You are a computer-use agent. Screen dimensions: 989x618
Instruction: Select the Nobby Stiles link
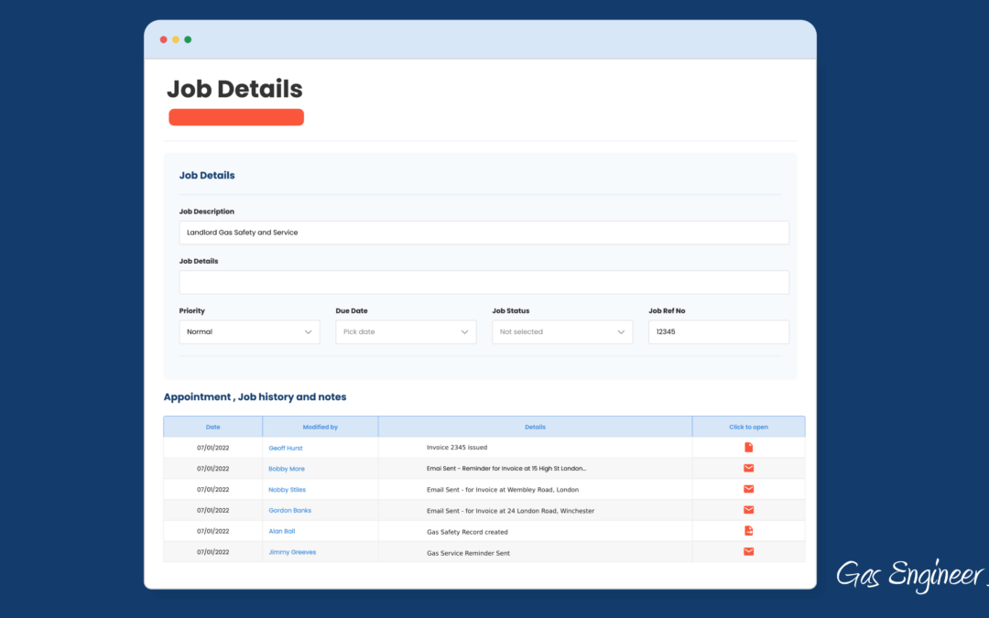[286, 489]
